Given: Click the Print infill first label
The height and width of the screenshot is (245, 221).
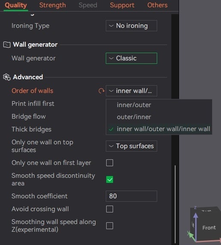Looking at the screenshot, I should [33, 104].
